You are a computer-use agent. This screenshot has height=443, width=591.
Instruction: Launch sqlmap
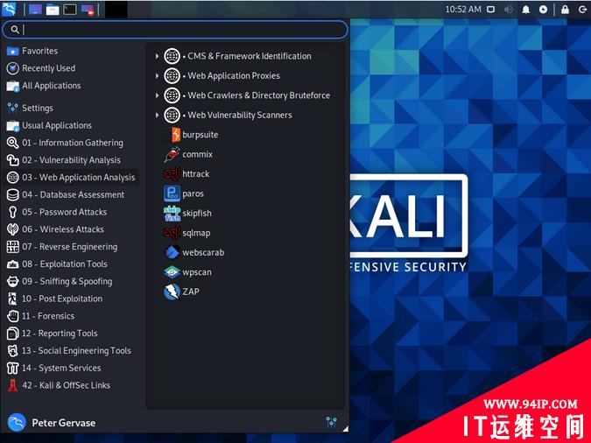[187, 233]
